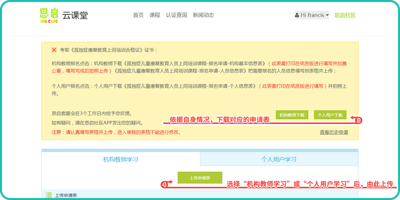Open the 新闻动态 nav item

(203, 15)
